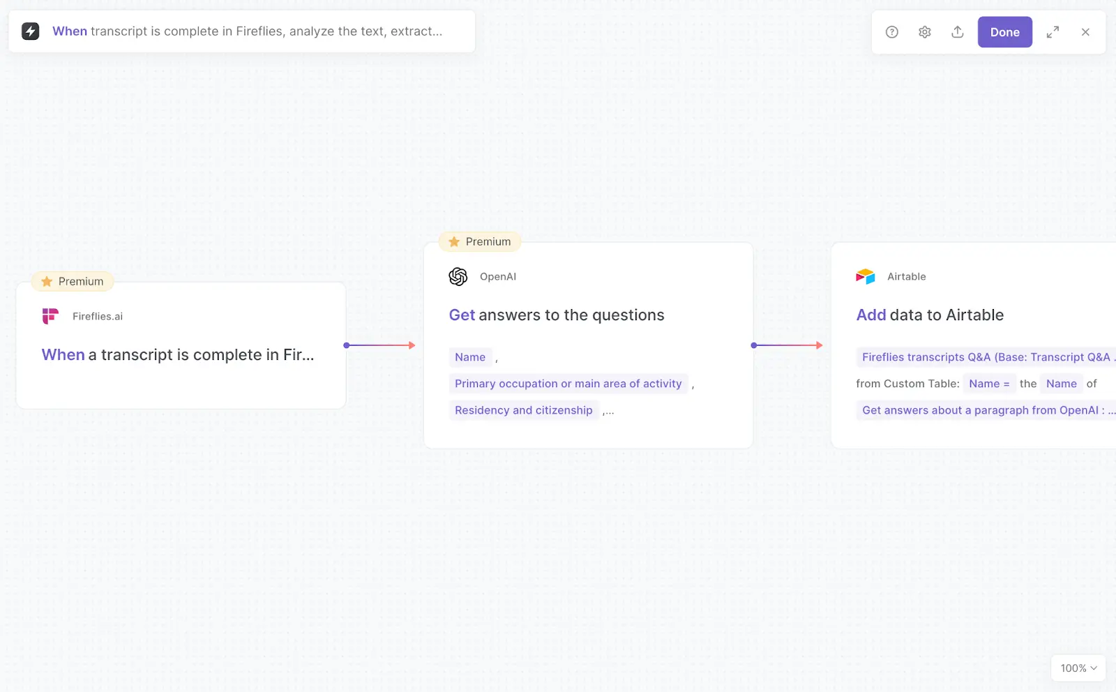Click the 'Name =' tag in Airtable card
This screenshot has height=692, width=1116.
[x=989, y=384]
